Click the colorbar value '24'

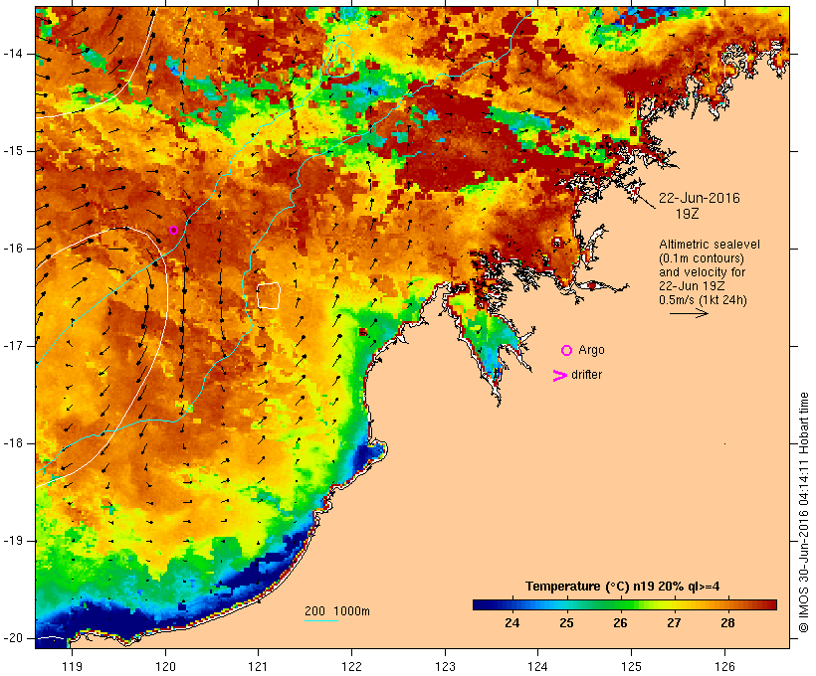512,623
